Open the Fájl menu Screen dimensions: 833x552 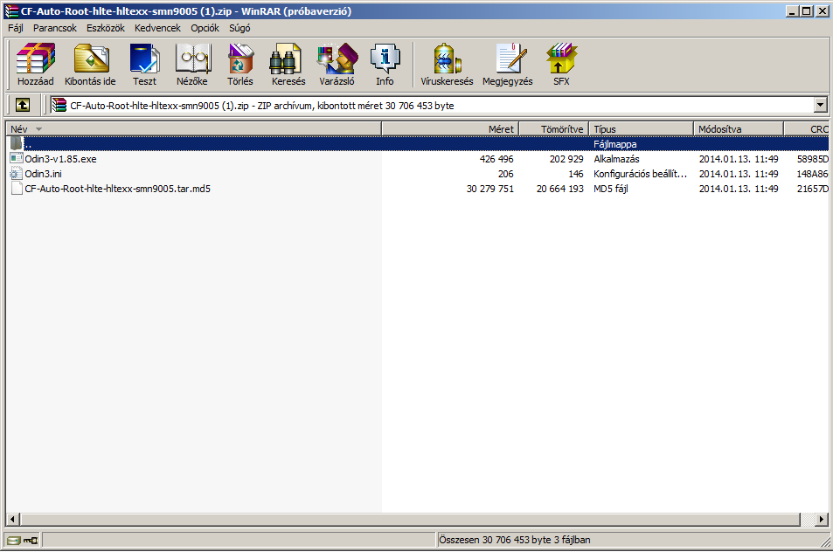click(x=16, y=28)
